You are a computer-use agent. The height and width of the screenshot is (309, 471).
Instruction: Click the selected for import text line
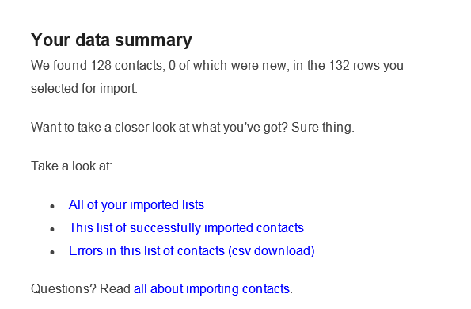click(84, 89)
